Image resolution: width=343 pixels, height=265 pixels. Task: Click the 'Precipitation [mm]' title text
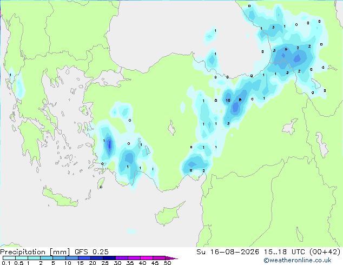tap(35, 252)
